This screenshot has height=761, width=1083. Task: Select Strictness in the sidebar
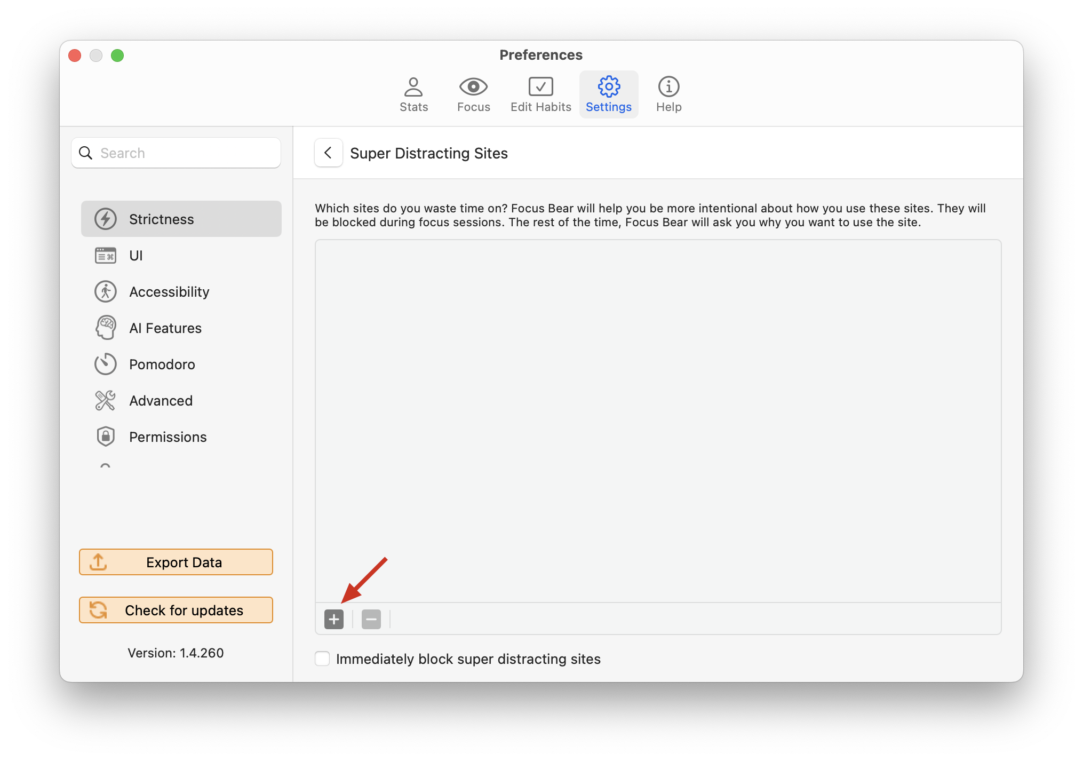click(x=181, y=219)
